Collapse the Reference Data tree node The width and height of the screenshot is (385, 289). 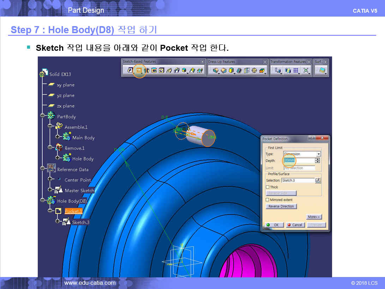tap(42, 168)
